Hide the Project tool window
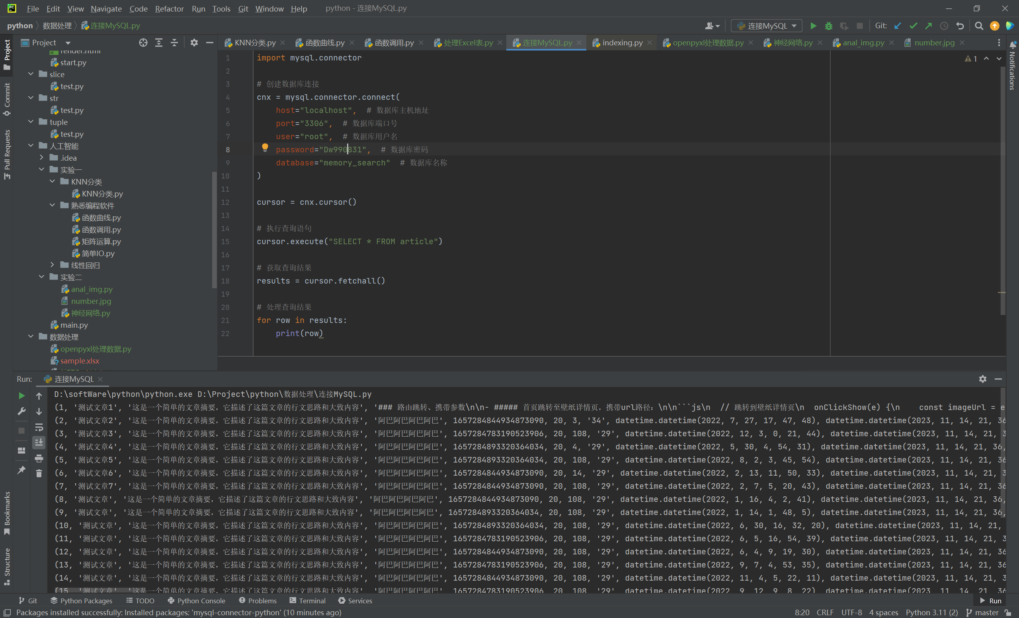Viewport: 1019px width, 618px height. (210, 43)
